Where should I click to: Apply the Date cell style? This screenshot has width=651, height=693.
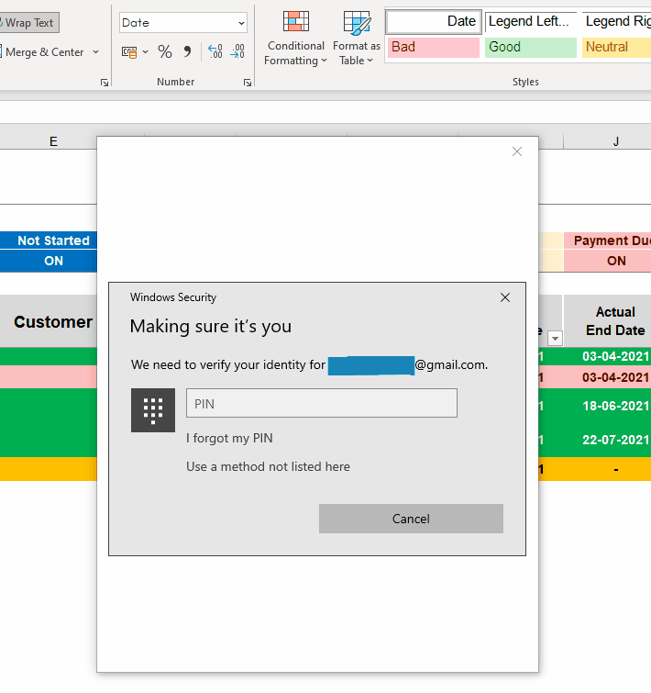coord(434,22)
